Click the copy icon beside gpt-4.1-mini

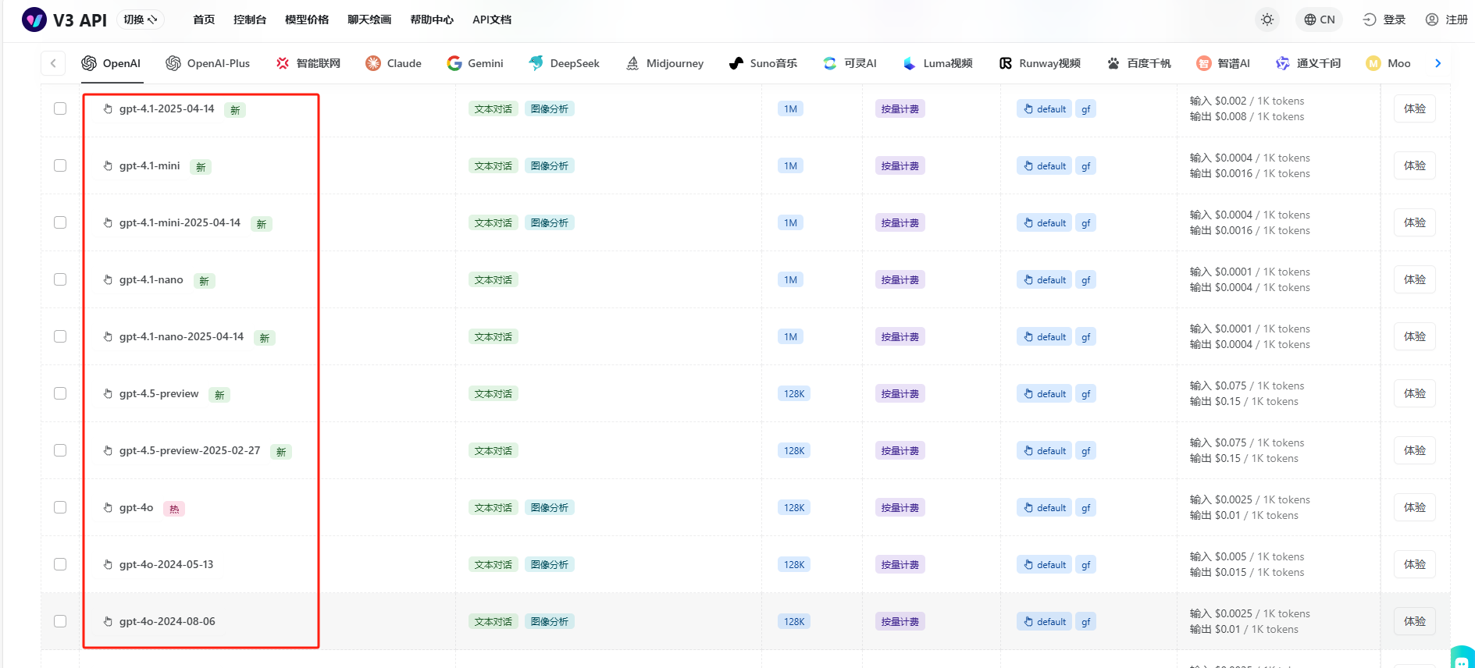coord(108,165)
